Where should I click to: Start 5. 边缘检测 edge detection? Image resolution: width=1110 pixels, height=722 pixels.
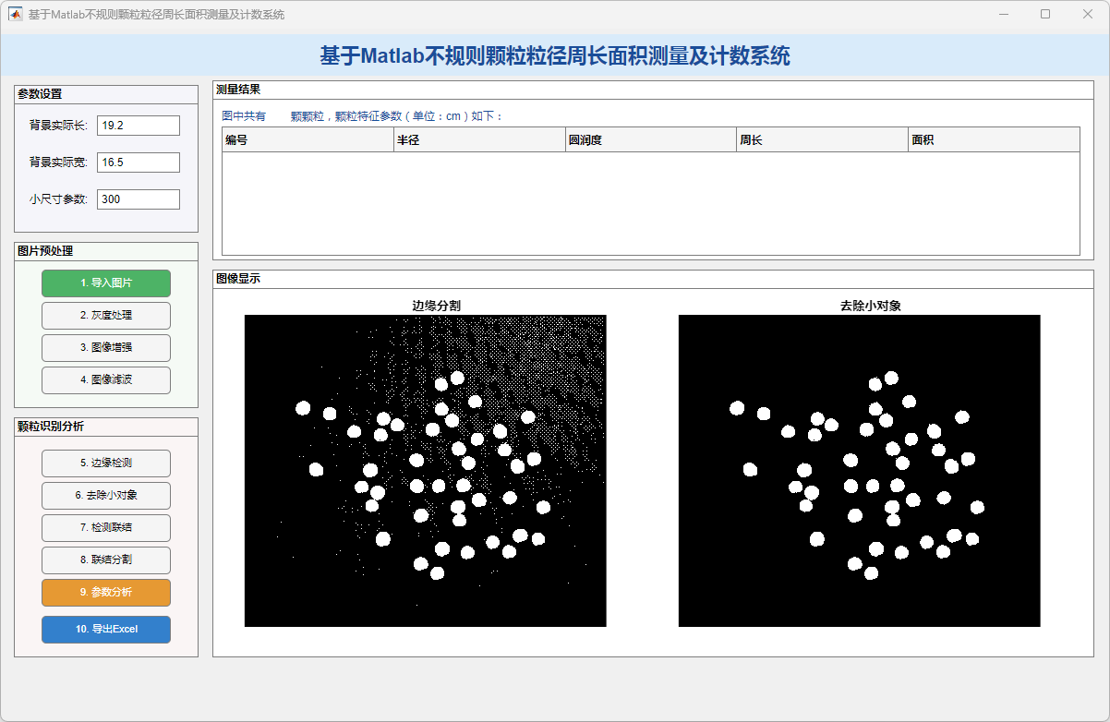click(x=106, y=463)
